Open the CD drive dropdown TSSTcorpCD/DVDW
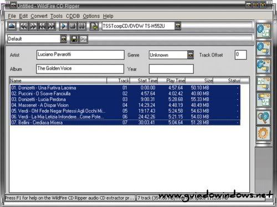Viewport: 277px width, 207px height. 178,26
